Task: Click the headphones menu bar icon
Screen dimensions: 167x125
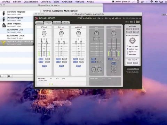Action: click(x=138, y=2)
